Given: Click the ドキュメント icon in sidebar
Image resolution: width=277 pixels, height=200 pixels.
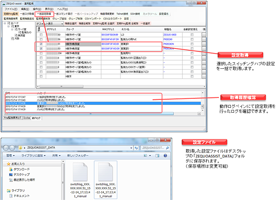Looking at the screenshot, I should coord(11,196).
